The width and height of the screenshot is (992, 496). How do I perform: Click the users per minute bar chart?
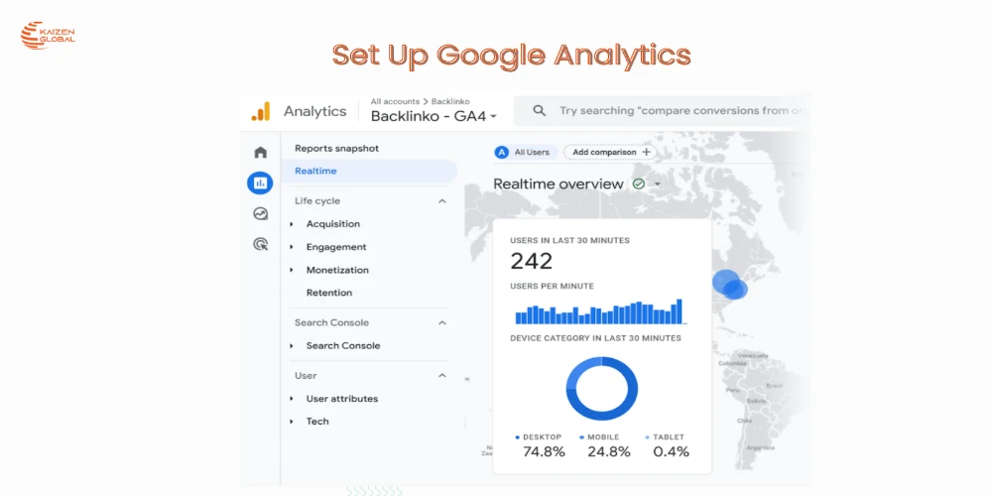pos(600,311)
